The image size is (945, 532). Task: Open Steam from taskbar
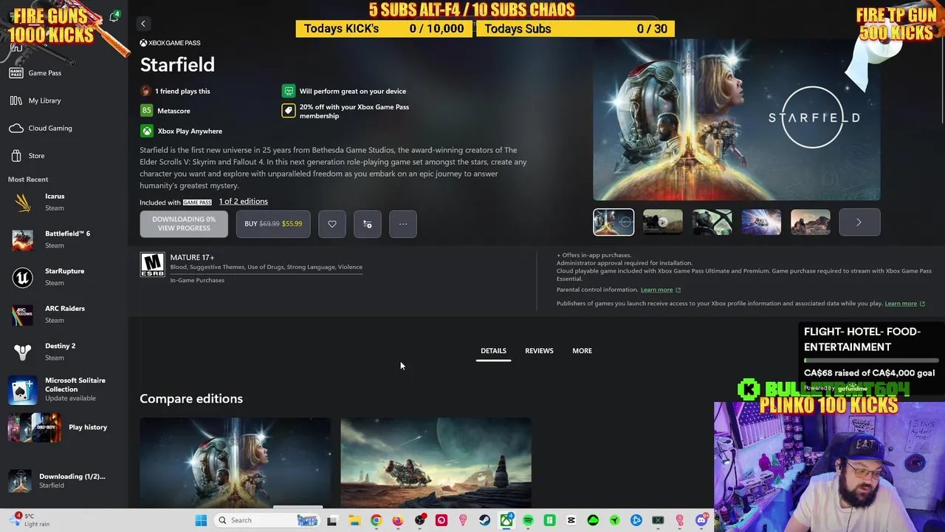(484, 520)
